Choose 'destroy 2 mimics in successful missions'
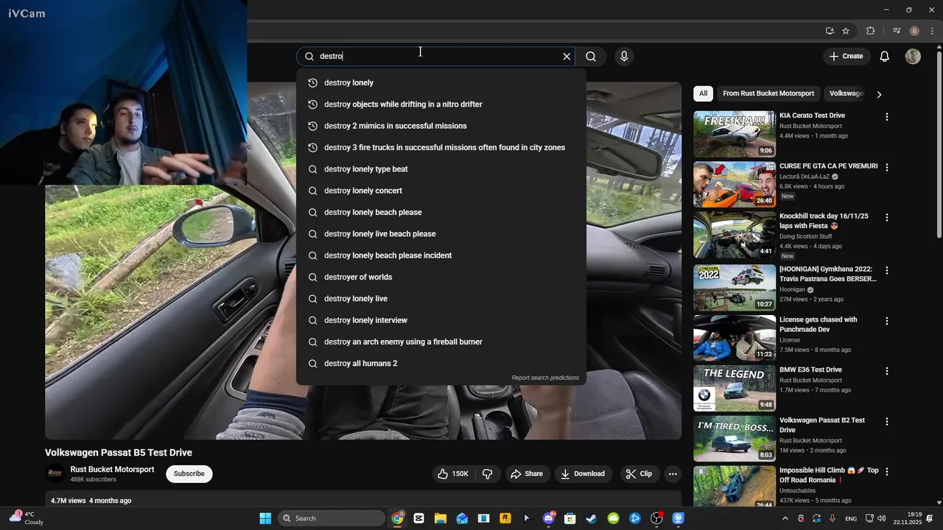Image resolution: width=943 pixels, height=530 pixels. (x=441, y=126)
